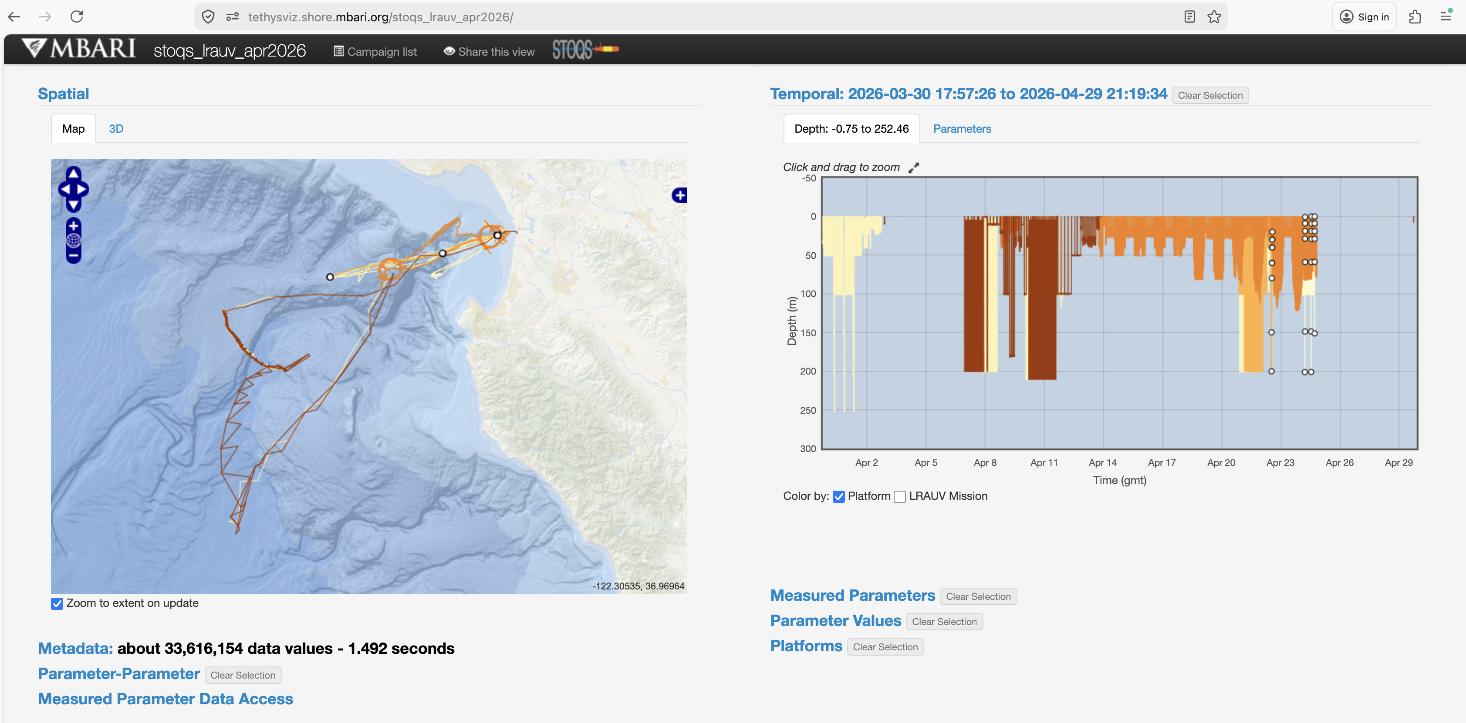The width and height of the screenshot is (1466, 723).
Task: Go back to the previous page
Action: (x=14, y=17)
